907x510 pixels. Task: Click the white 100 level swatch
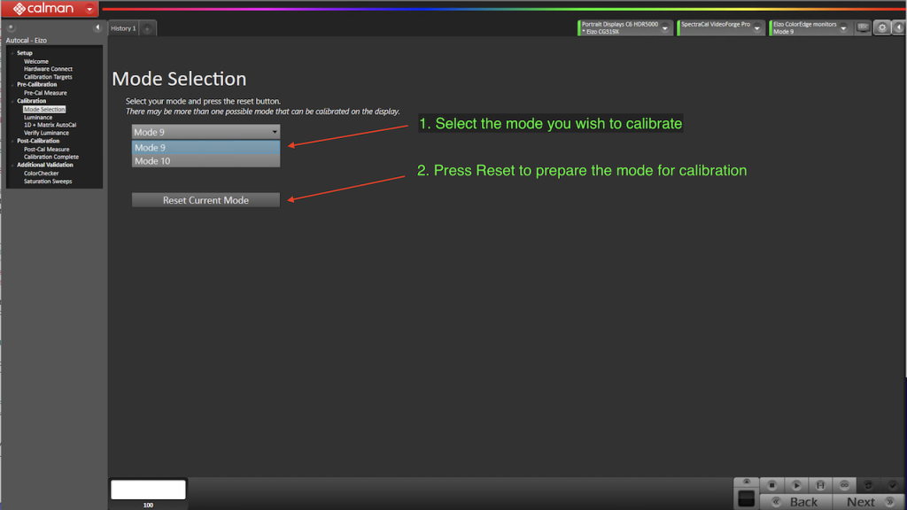(x=148, y=490)
